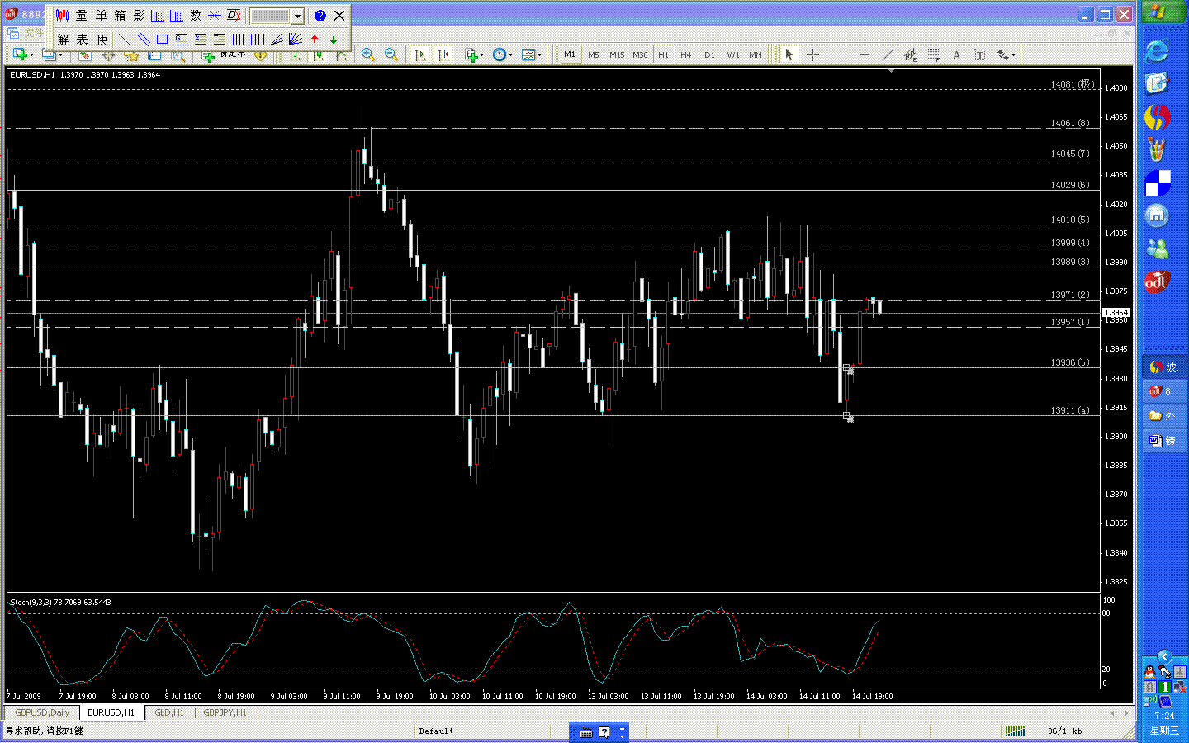Select the Fibonacci retracement tool
The image size is (1189, 743).
tap(933, 54)
